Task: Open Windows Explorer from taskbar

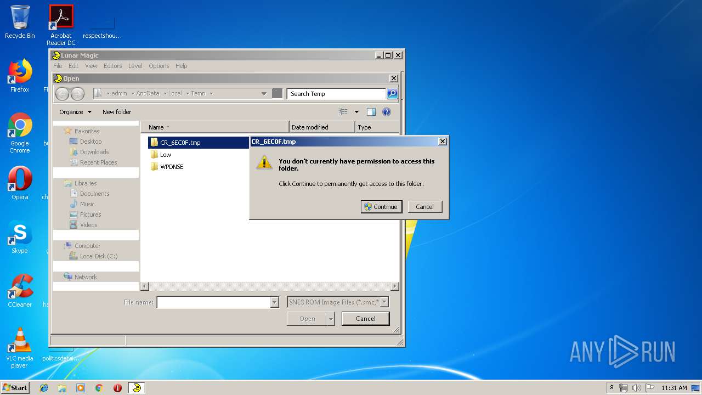Action: [x=62, y=388]
